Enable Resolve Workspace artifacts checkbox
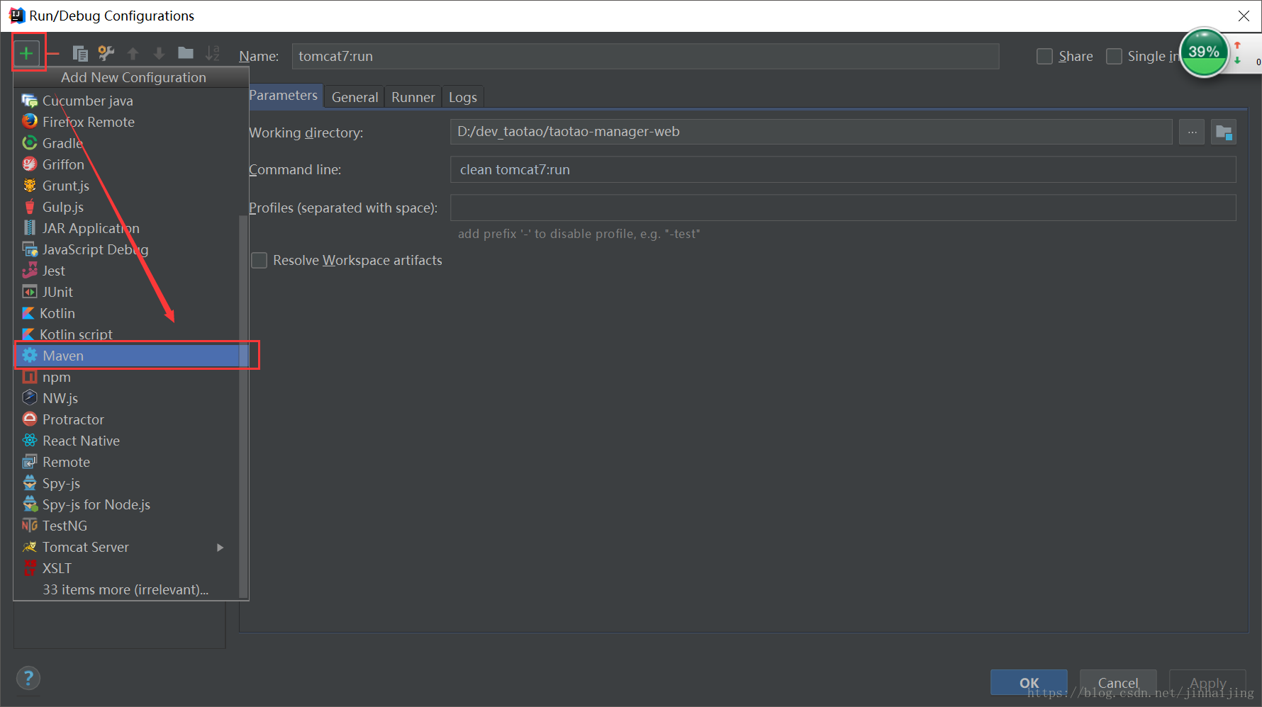Screen dimensions: 1262x707 point(259,261)
